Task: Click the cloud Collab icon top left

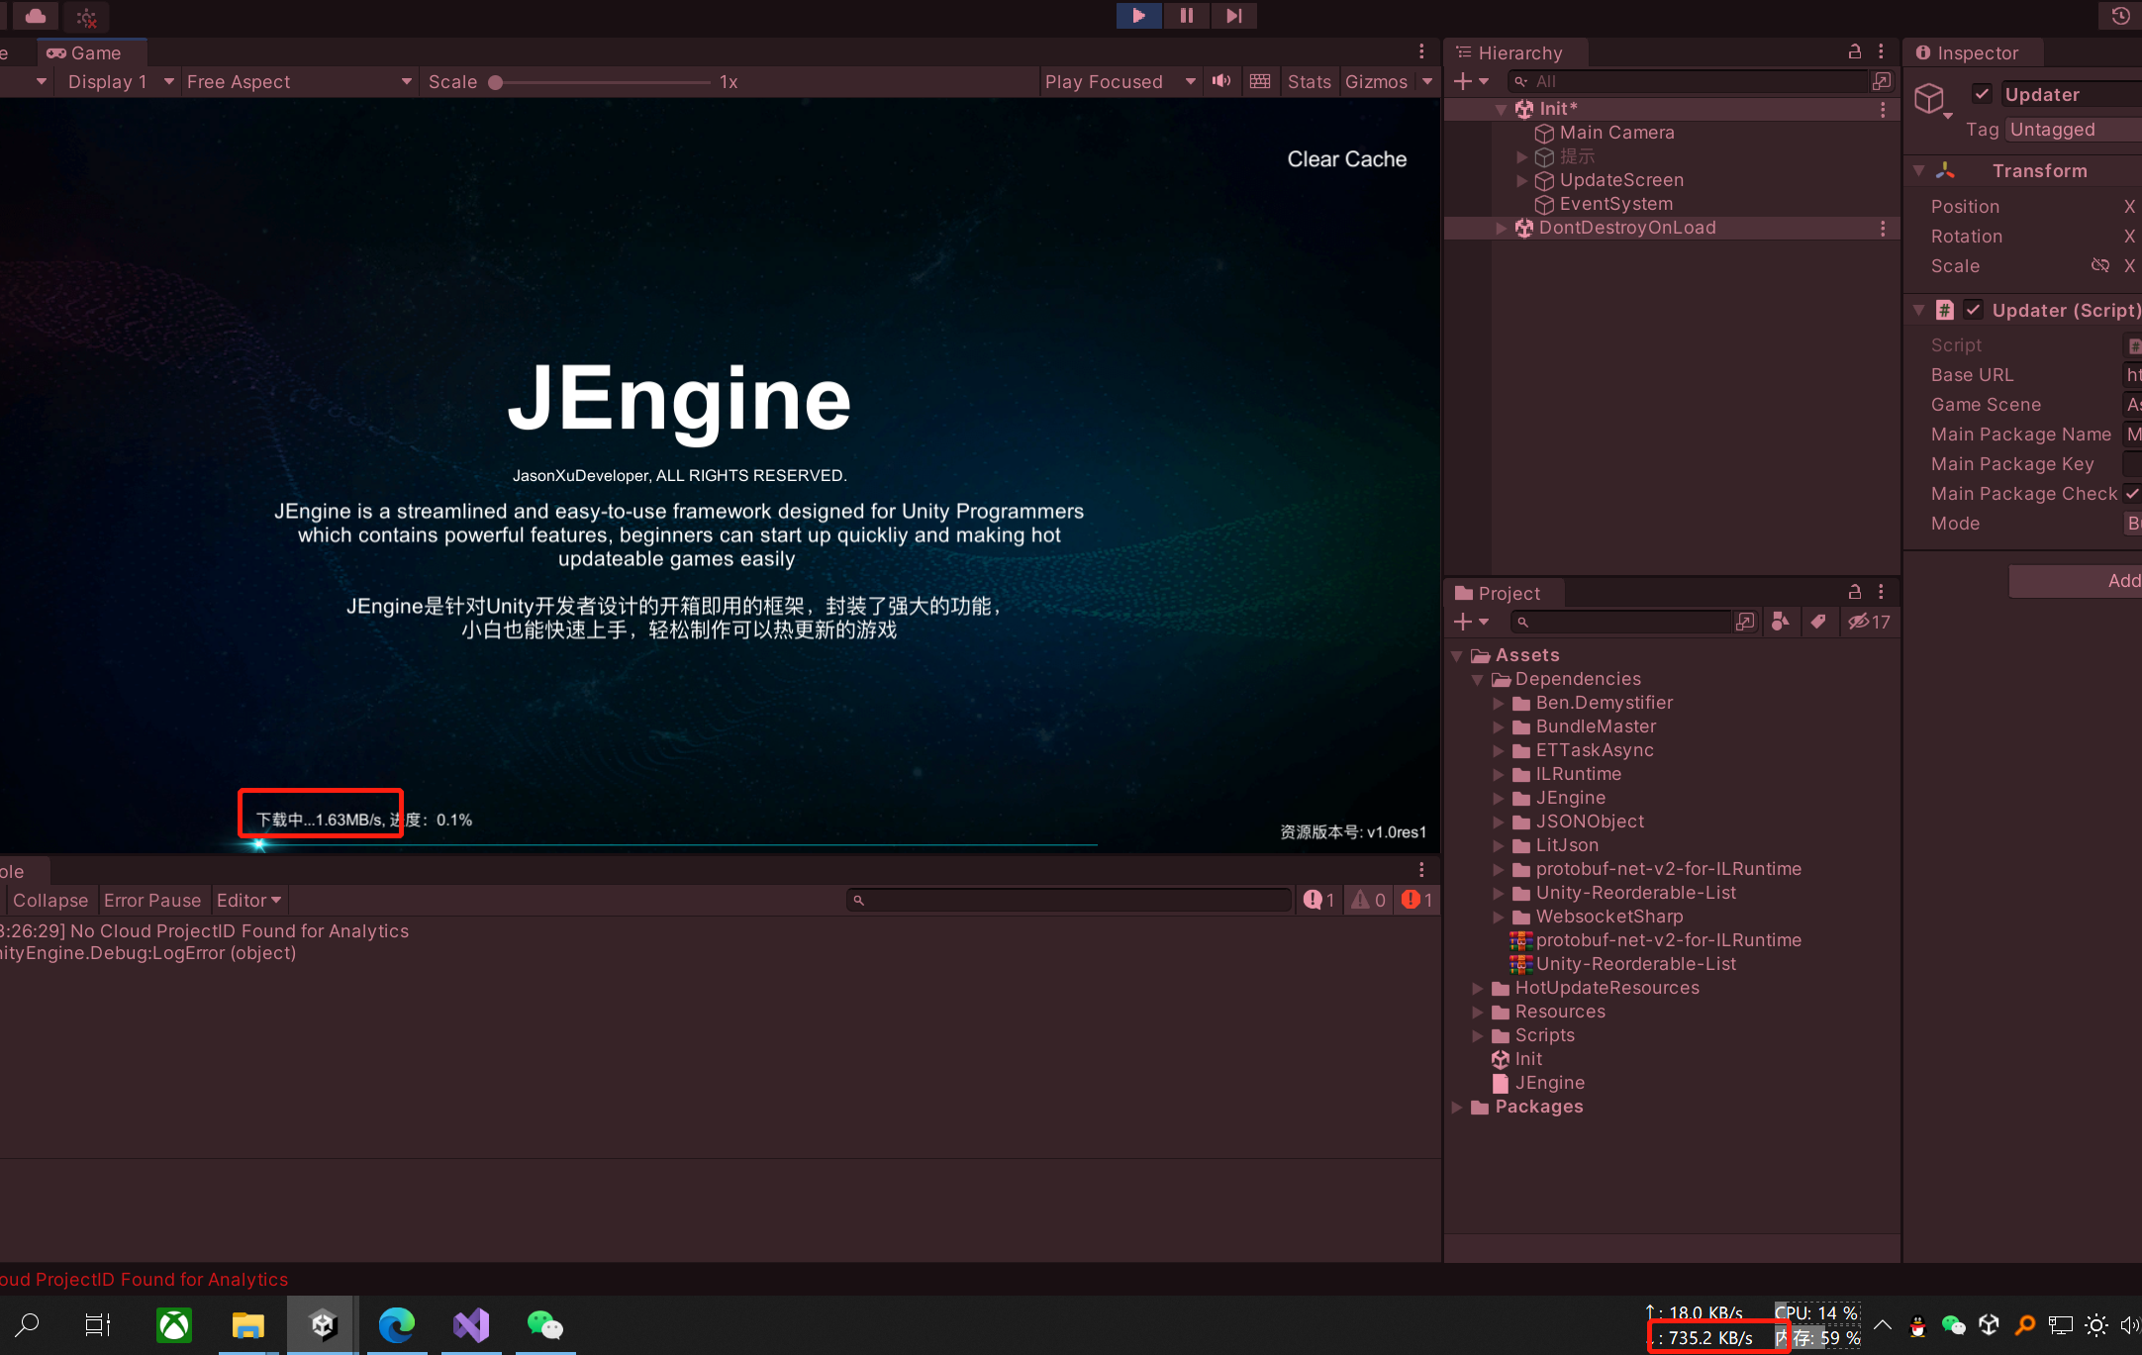Action: click(33, 16)
